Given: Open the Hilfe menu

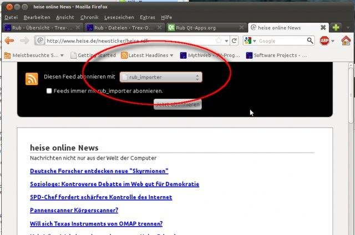Looking at the screenshot, I should click(166, 17).
